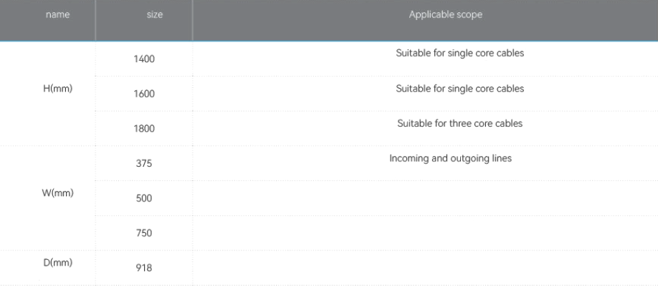
Task: Click the W(mm) name cell
Action: click(x=59, y=193)
